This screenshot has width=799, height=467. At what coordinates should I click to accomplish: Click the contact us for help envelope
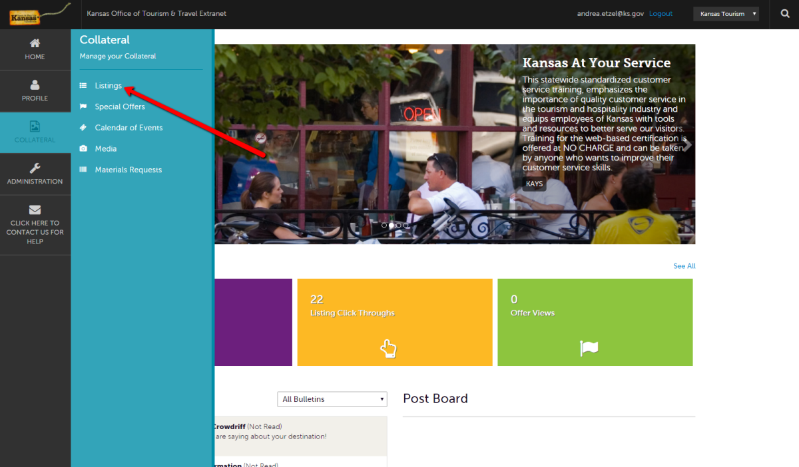35,225
